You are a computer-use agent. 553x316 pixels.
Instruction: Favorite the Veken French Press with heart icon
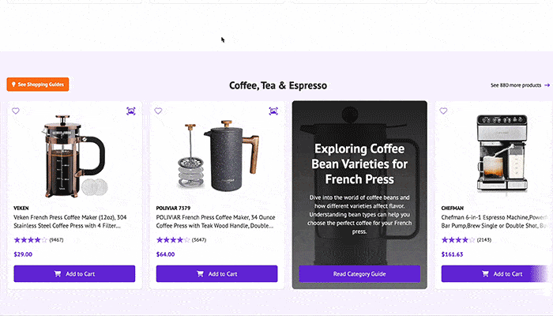pos(16,111)
